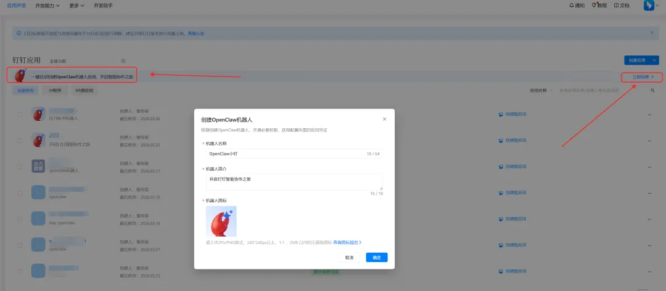This screenshot has height=291, width=666.
Task: Focus the 机器人简介 text area
Action: point(294,182)
